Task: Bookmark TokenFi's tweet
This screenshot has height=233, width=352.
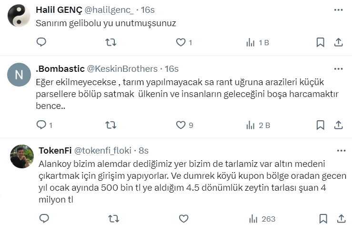Action: 323,219
